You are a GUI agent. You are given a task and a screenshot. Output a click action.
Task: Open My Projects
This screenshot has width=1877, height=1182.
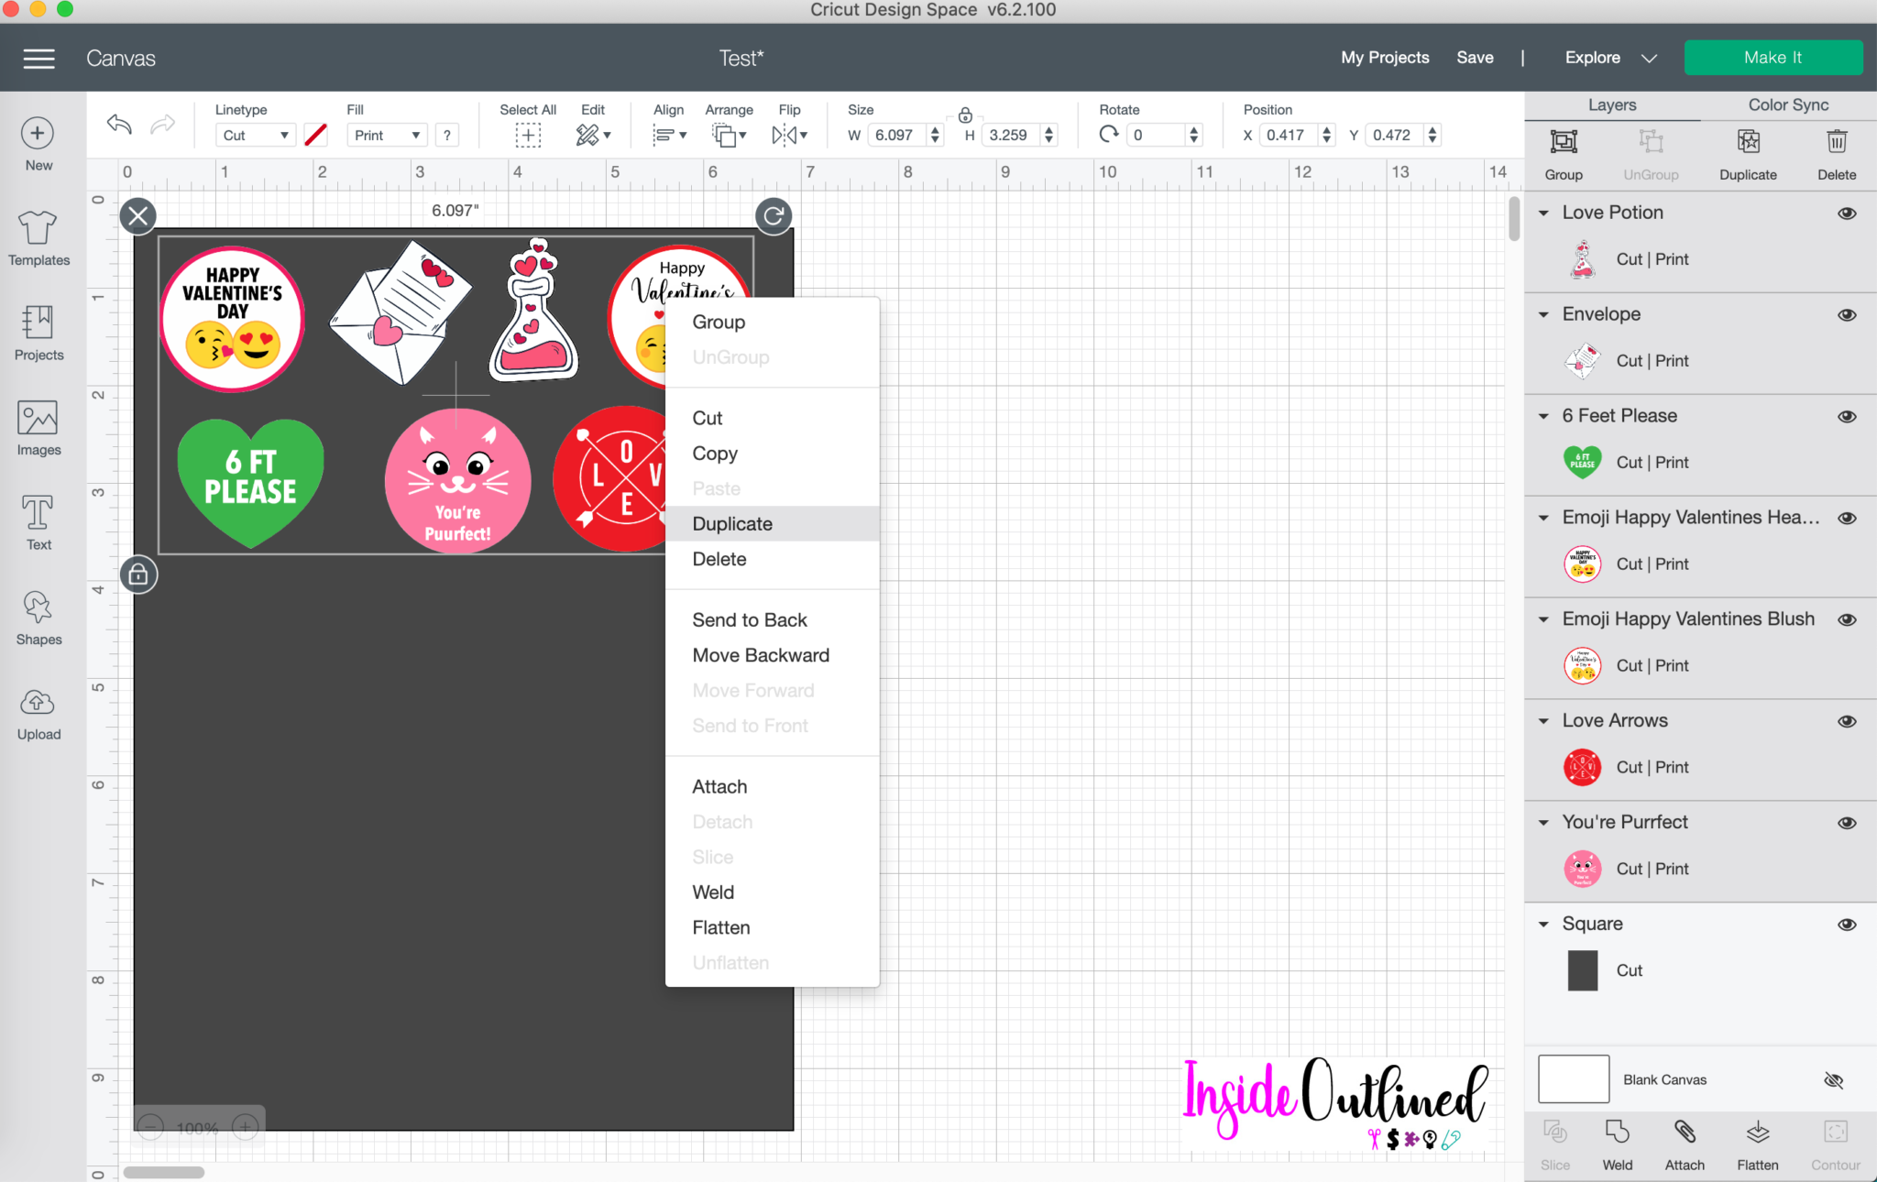1385,57
